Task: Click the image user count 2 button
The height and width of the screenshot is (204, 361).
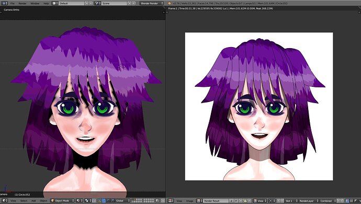Action: [x=231, y=201]
